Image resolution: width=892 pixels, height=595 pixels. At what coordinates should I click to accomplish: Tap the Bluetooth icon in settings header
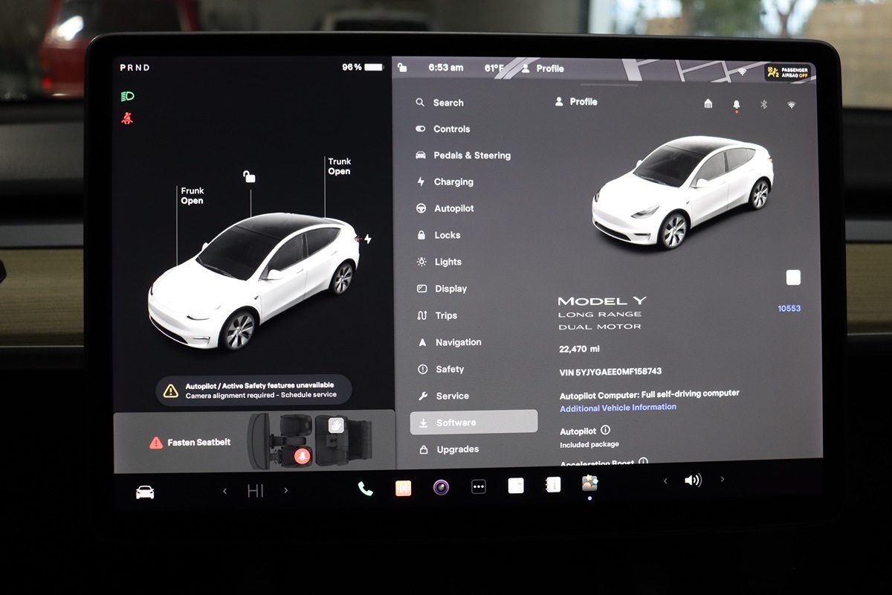[763, 104]
